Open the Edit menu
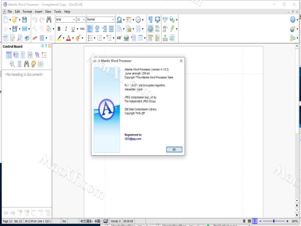The height and width of the screenshot is (226, 301). click(x=17, y=12)
